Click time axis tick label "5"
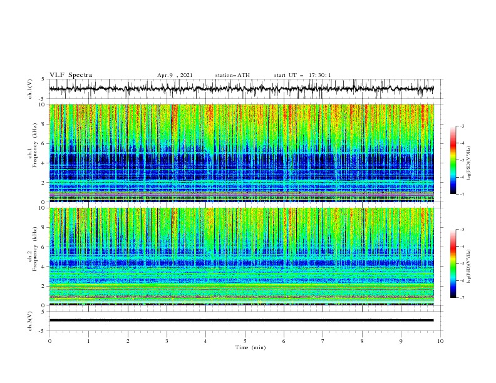 tap(245, 341)
